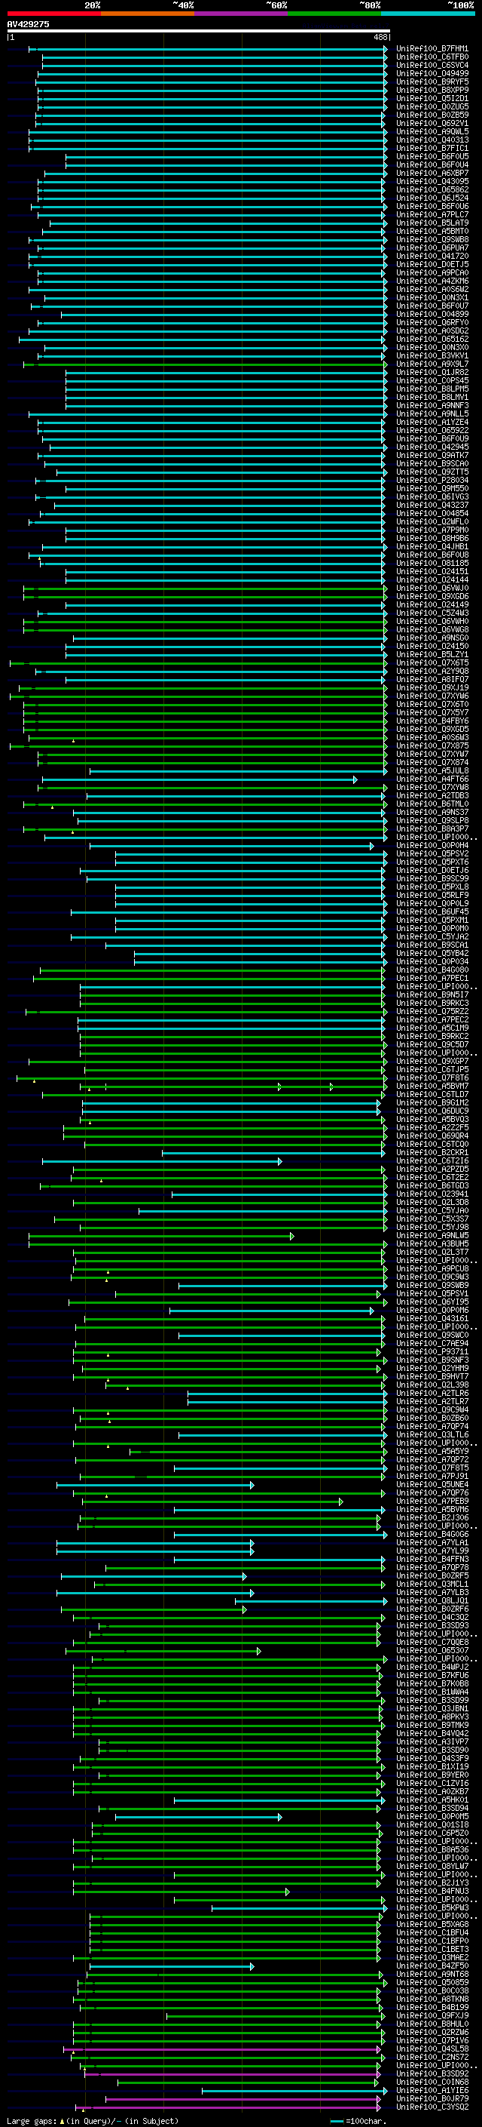
Task: Open hit UniRef100_C6TFB0
Action: (432, 57)
